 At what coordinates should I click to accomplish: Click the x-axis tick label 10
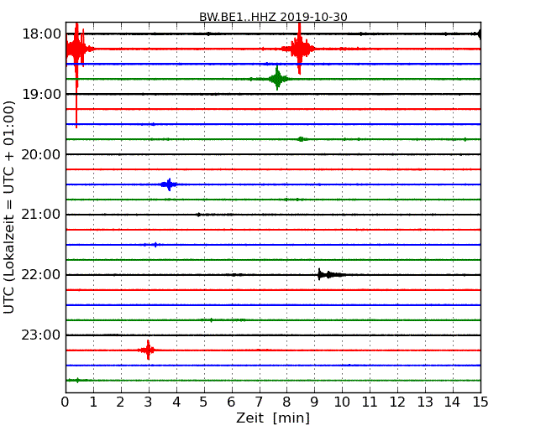click(x=342, y=402)
